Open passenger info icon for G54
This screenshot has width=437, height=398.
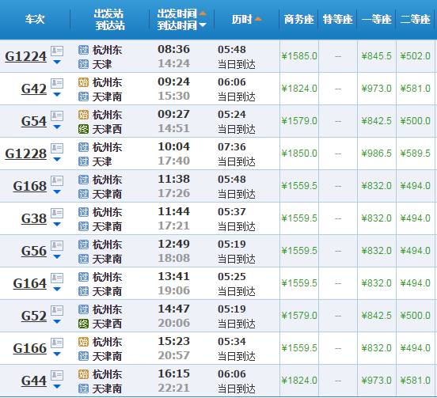[x=57, y=116]
